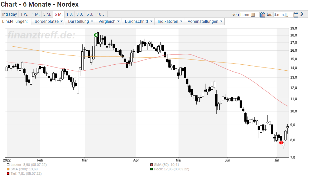The image size is (309, 178).
Task: Select the 3 J. time range
Action: (x=80, y=14)
